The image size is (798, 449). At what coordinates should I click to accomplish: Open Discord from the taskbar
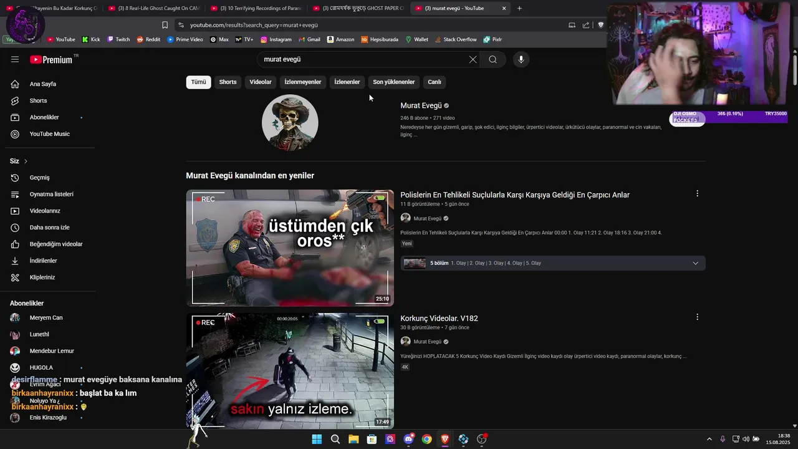408,439
